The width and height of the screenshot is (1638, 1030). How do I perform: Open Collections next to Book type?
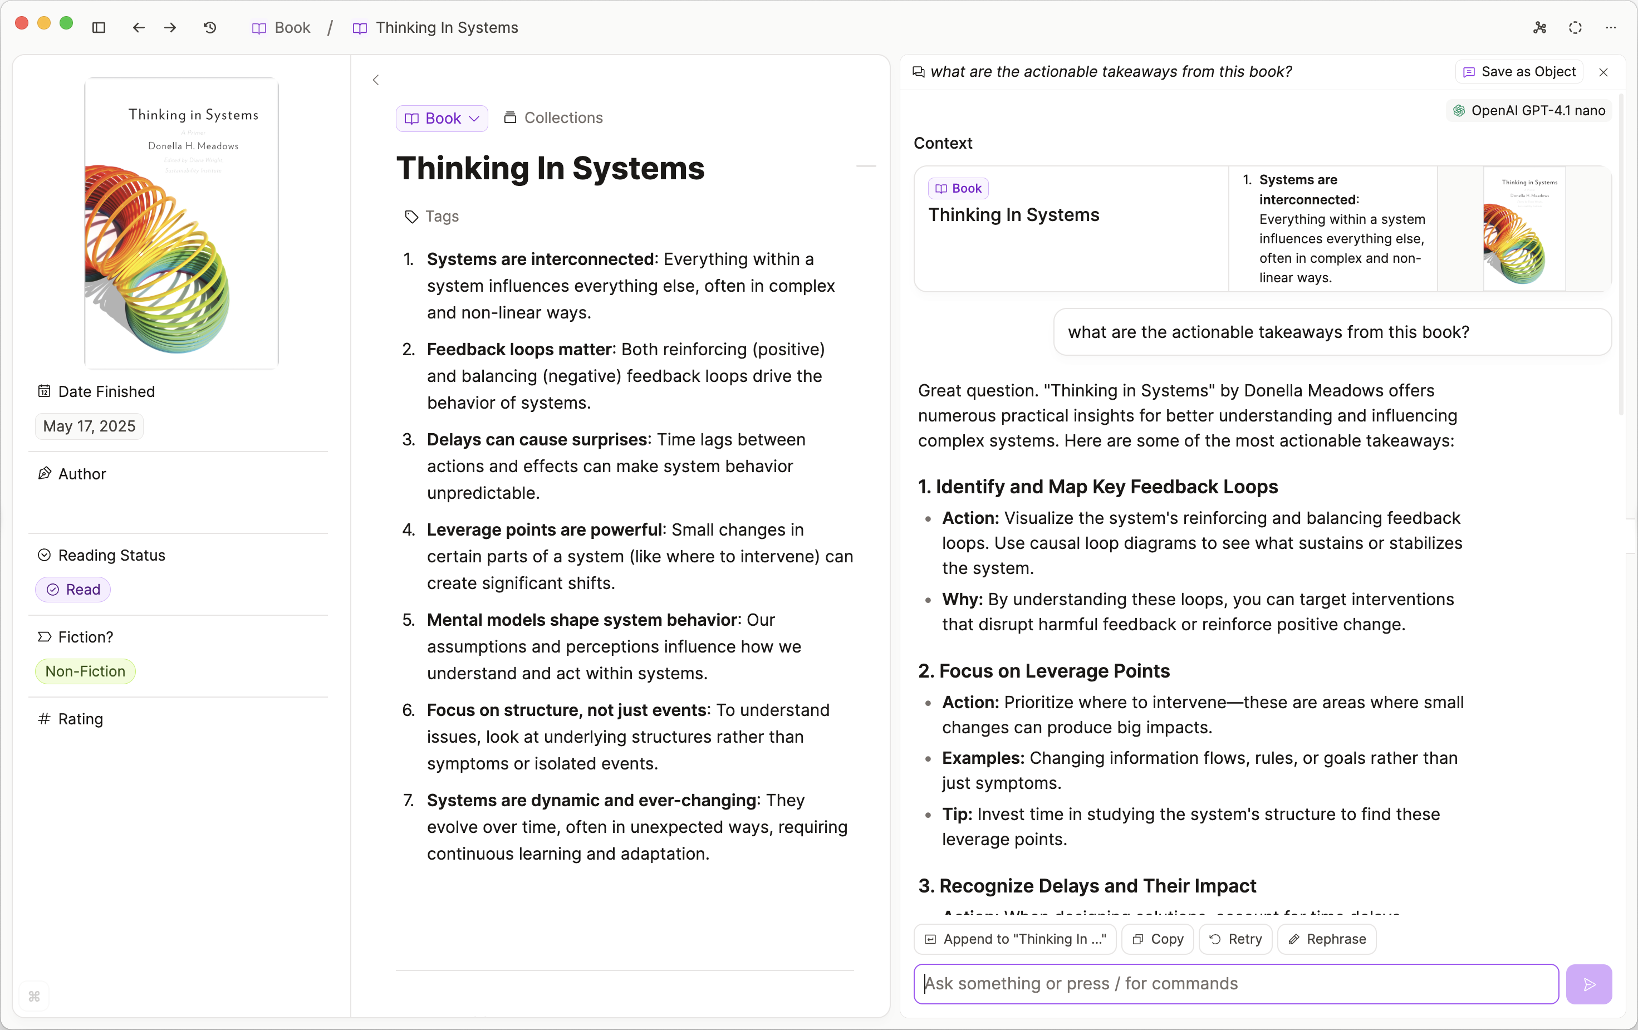pos(553,117)
